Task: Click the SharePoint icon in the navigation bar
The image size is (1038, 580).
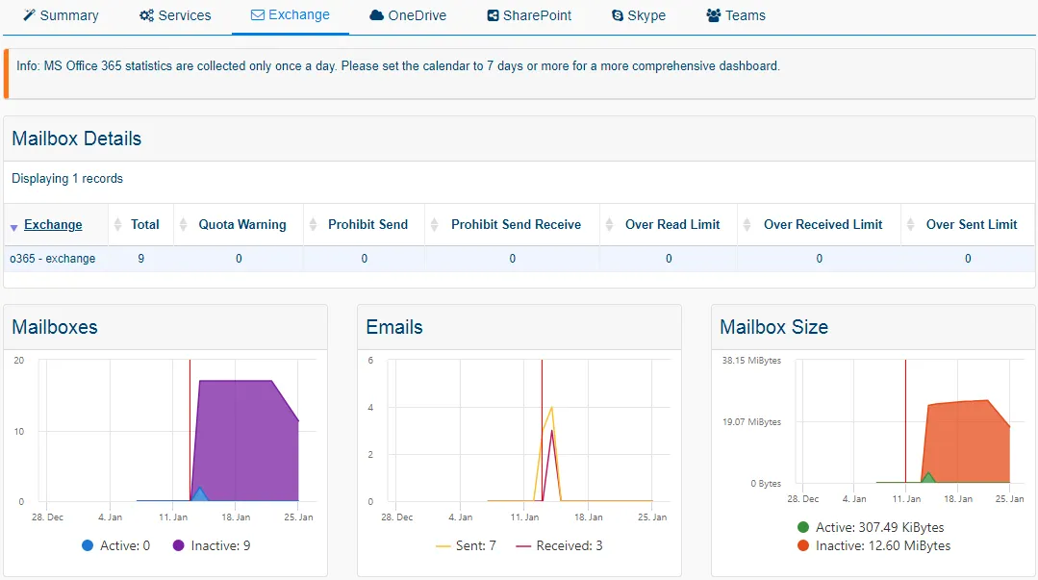Action: click(493, 15)
